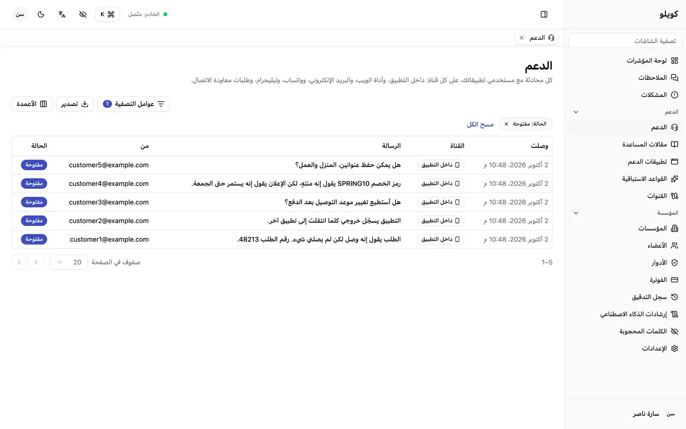Sort by the وصلت column header
This screenshot has height=429, width=686.
[539, 146]
